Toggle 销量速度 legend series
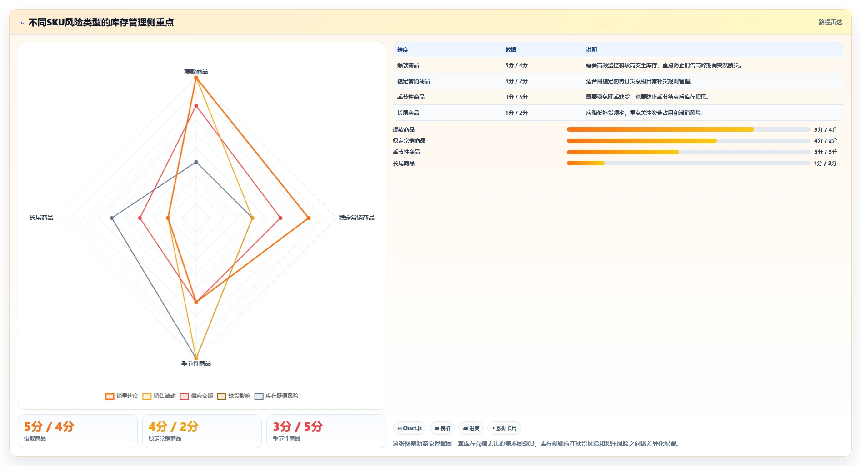This screenshot has height=466, width=861. tap(122, 396)
